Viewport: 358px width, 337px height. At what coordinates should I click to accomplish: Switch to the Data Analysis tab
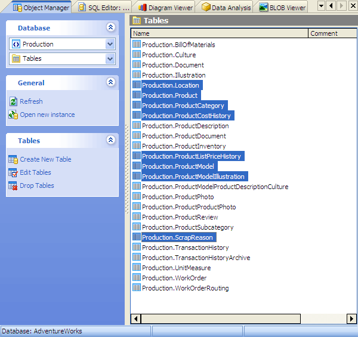(226, 8)
